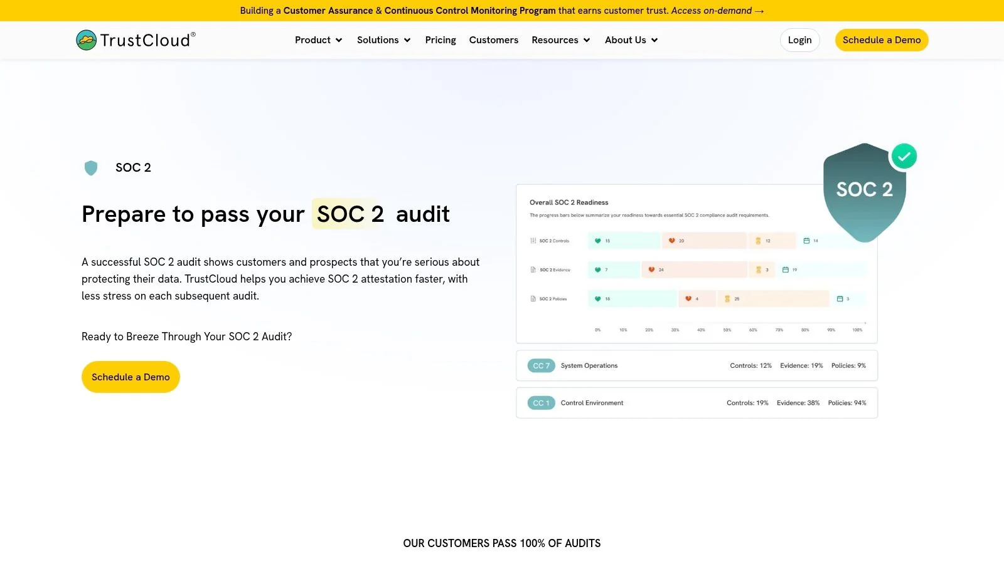This screenshot has height=564, width=1004.
Task: Click the broken heart icon showing 24 in Evidence
Action: point(653,269)
